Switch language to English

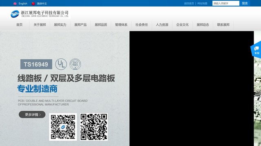point(23,4)
